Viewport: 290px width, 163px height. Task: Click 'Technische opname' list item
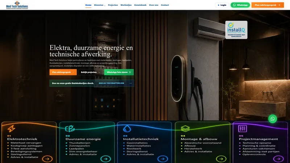pos(257,143)
